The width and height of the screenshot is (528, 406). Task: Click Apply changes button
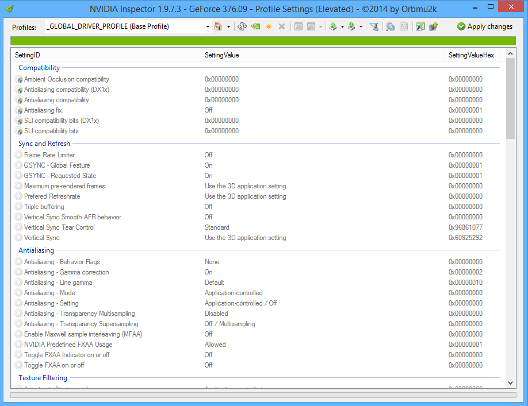click(485, 26)
